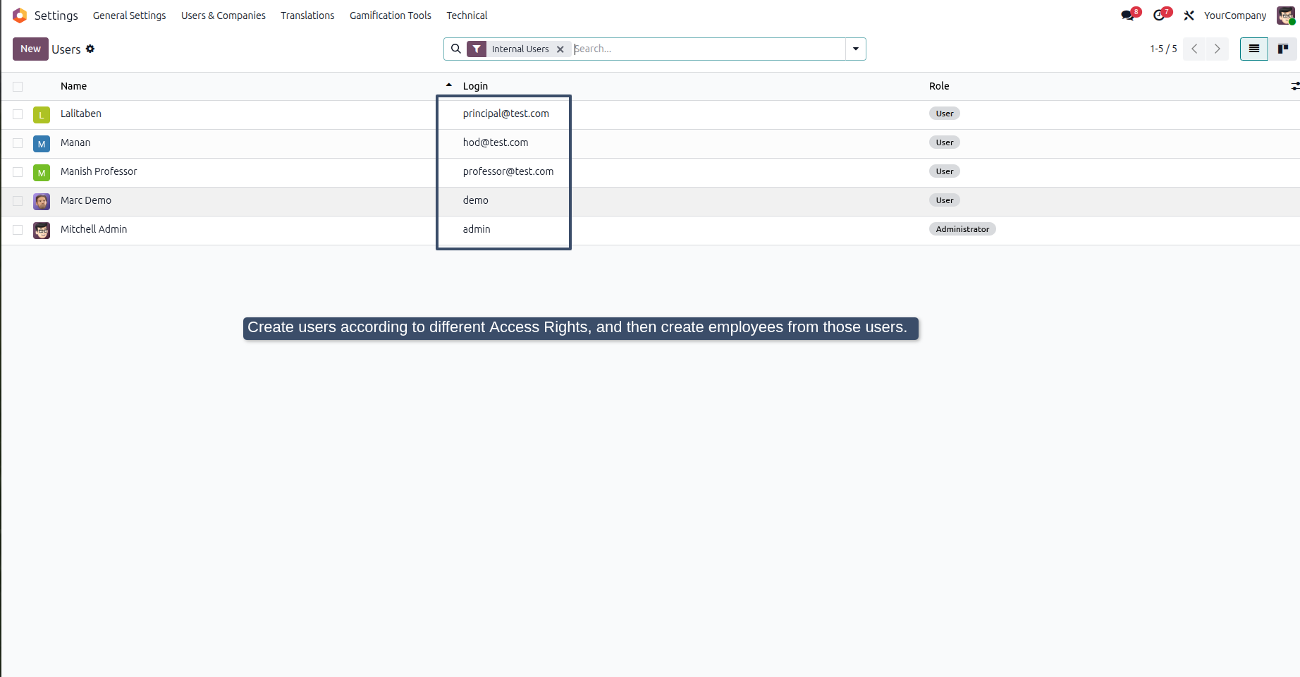This screenshot has height=677, width=1300.
Task: Go to next page of records
Action: (1217, 49)
